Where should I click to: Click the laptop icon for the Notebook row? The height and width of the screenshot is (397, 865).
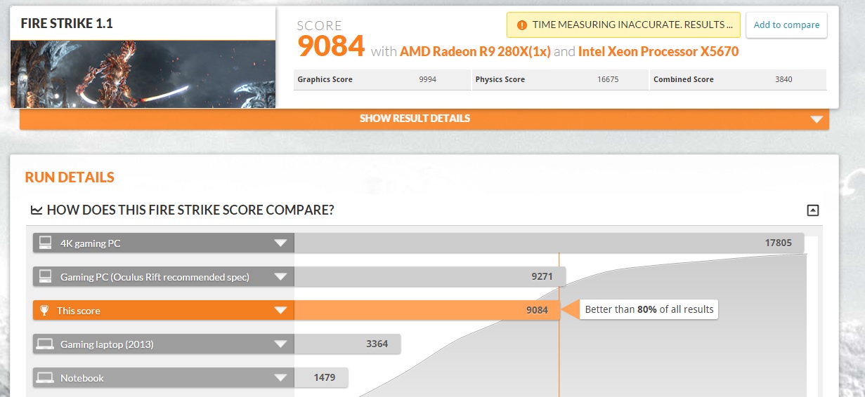pyautogui.click(x=46, y=378)
